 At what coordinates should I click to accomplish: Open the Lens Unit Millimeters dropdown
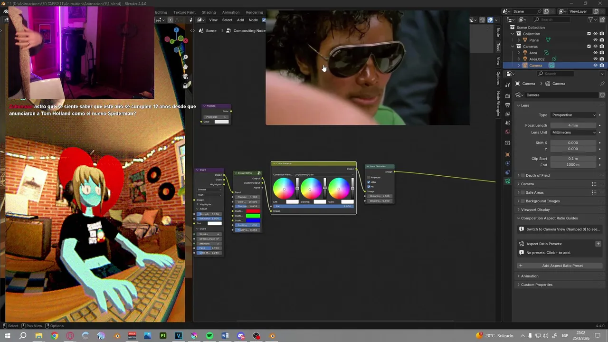(573, 133)
